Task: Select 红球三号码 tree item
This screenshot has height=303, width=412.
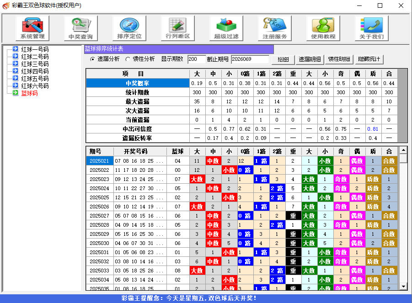Action: [35, 64]
